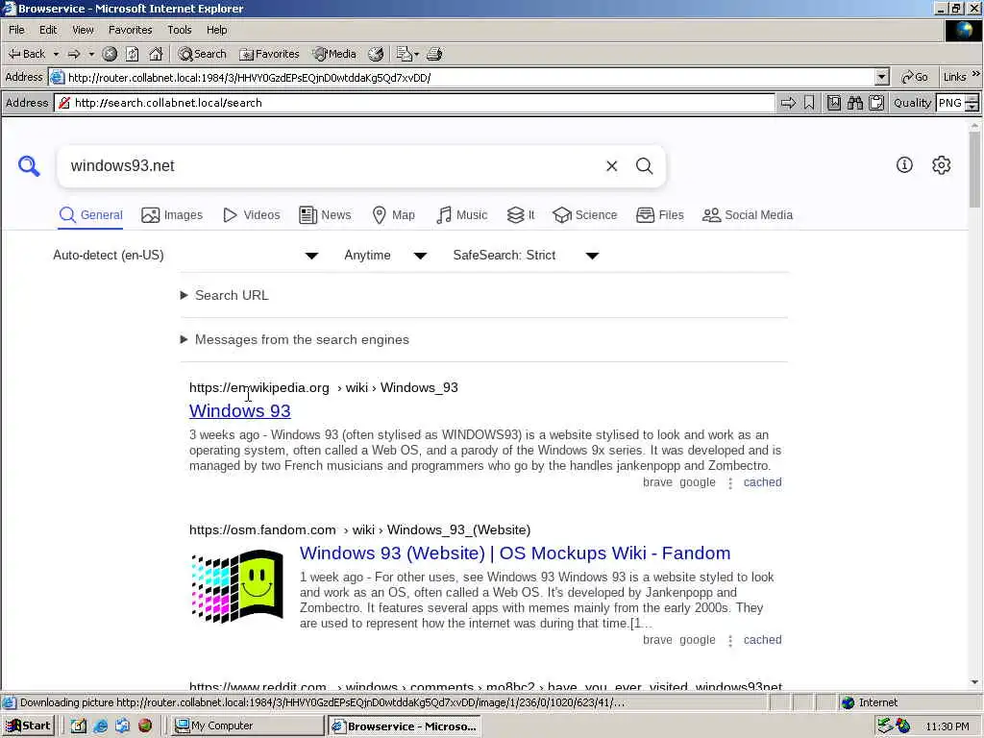Screen dimensions: 984x738
Task: Click the Browservice save page image icon
Action: pyautogui.click(x=834, y=103)
